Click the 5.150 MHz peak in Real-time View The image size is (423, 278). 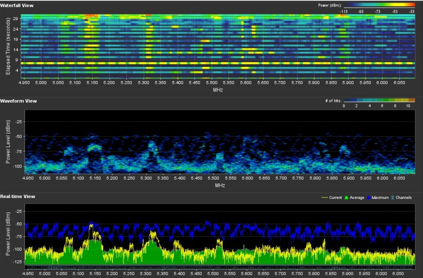[92, 226]
